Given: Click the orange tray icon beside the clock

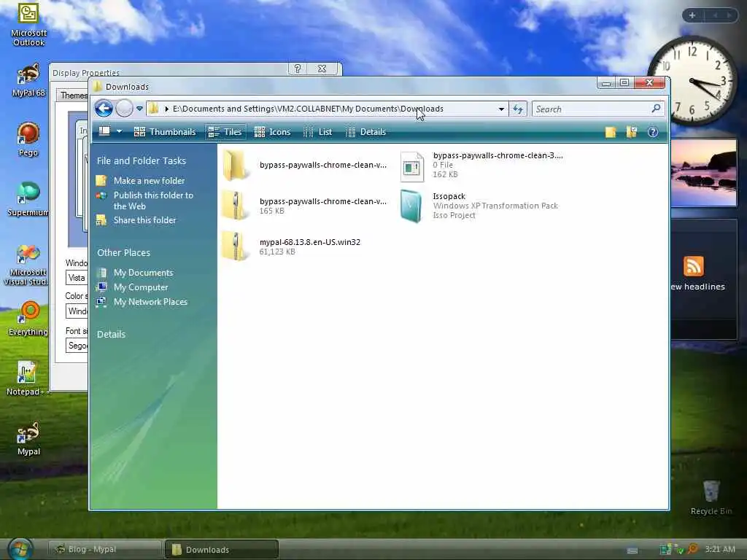Looking at the screenshot, I should [693, 549].
